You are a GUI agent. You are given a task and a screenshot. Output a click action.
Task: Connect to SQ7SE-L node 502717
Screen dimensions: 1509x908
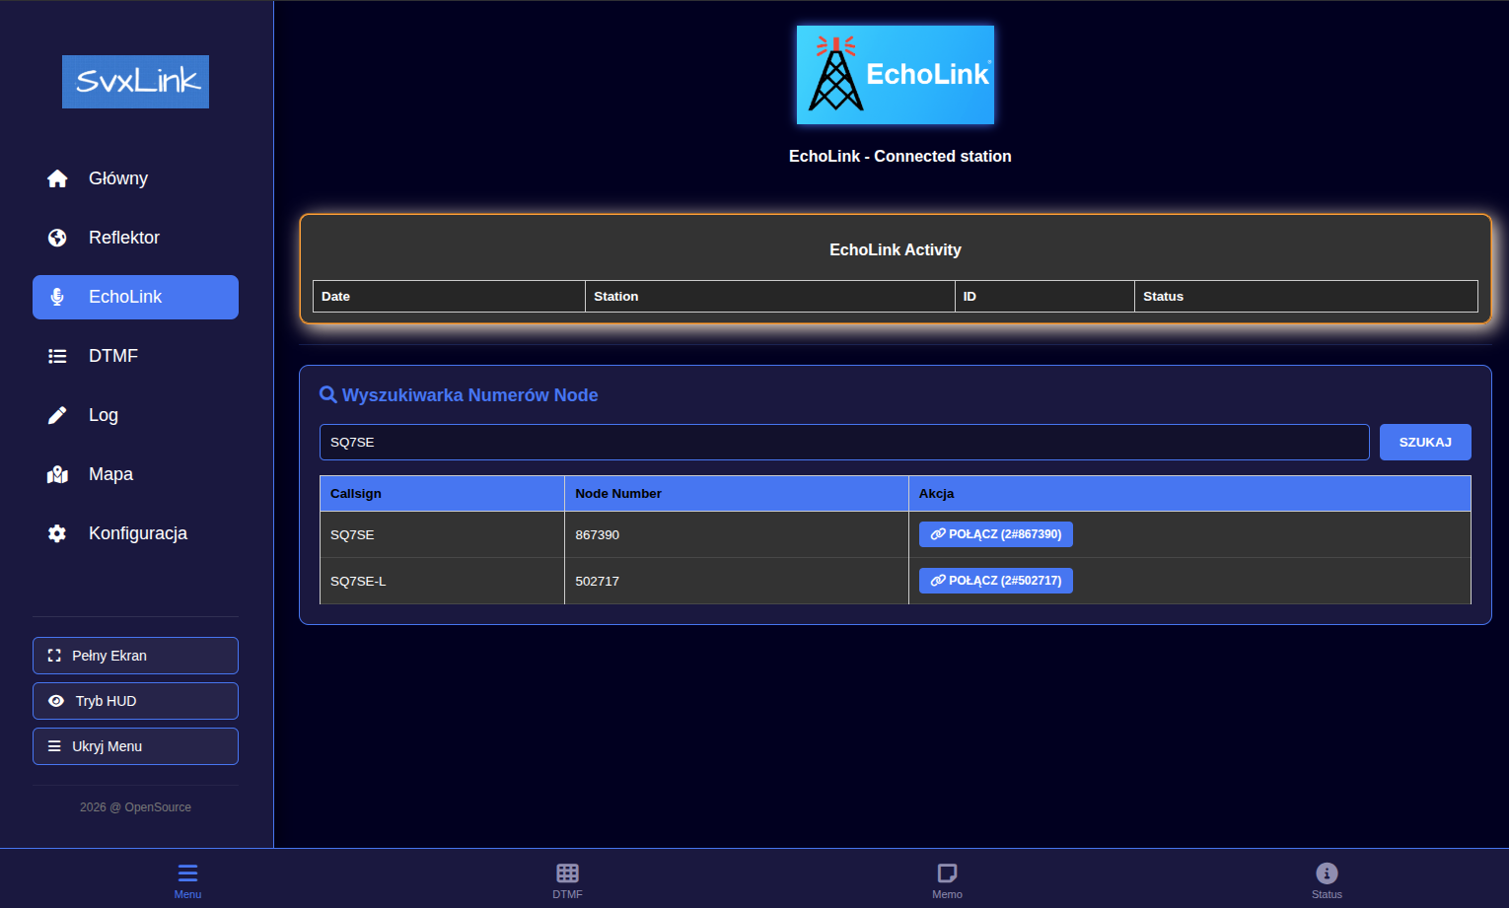pos(995,581)
